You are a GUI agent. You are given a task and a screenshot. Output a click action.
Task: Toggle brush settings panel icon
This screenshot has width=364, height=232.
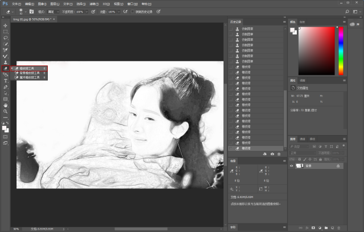(x=32, y=11)
